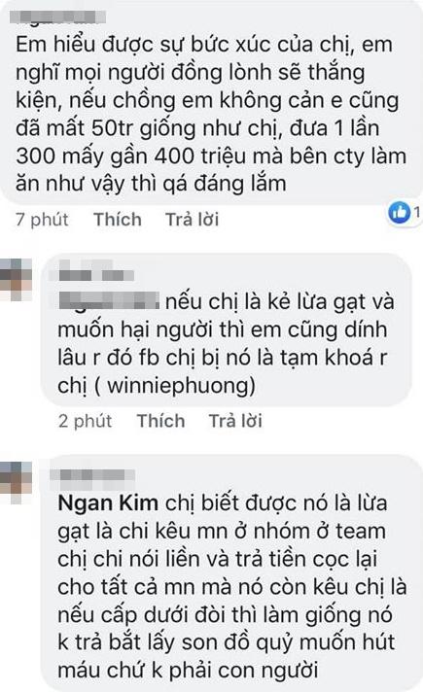This screenshot has width=423, height=692.
Task: Open blurred author name of top comment
Action: (x=57, y=17)
